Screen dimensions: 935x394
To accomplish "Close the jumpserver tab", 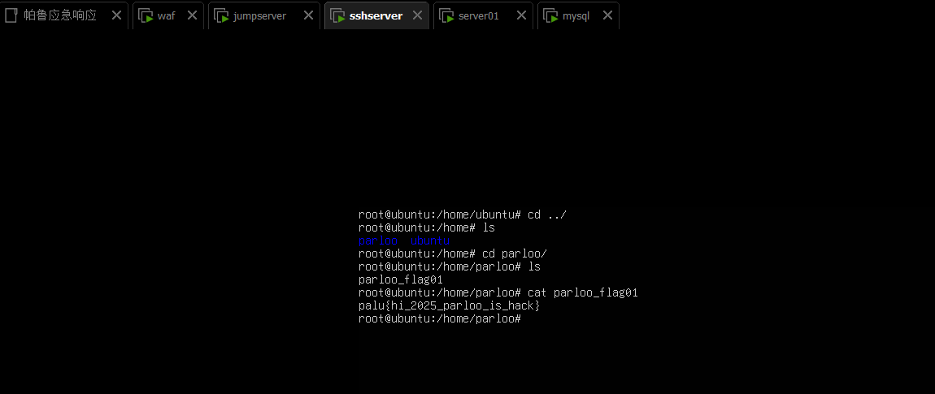I will [x=308, y=15].
